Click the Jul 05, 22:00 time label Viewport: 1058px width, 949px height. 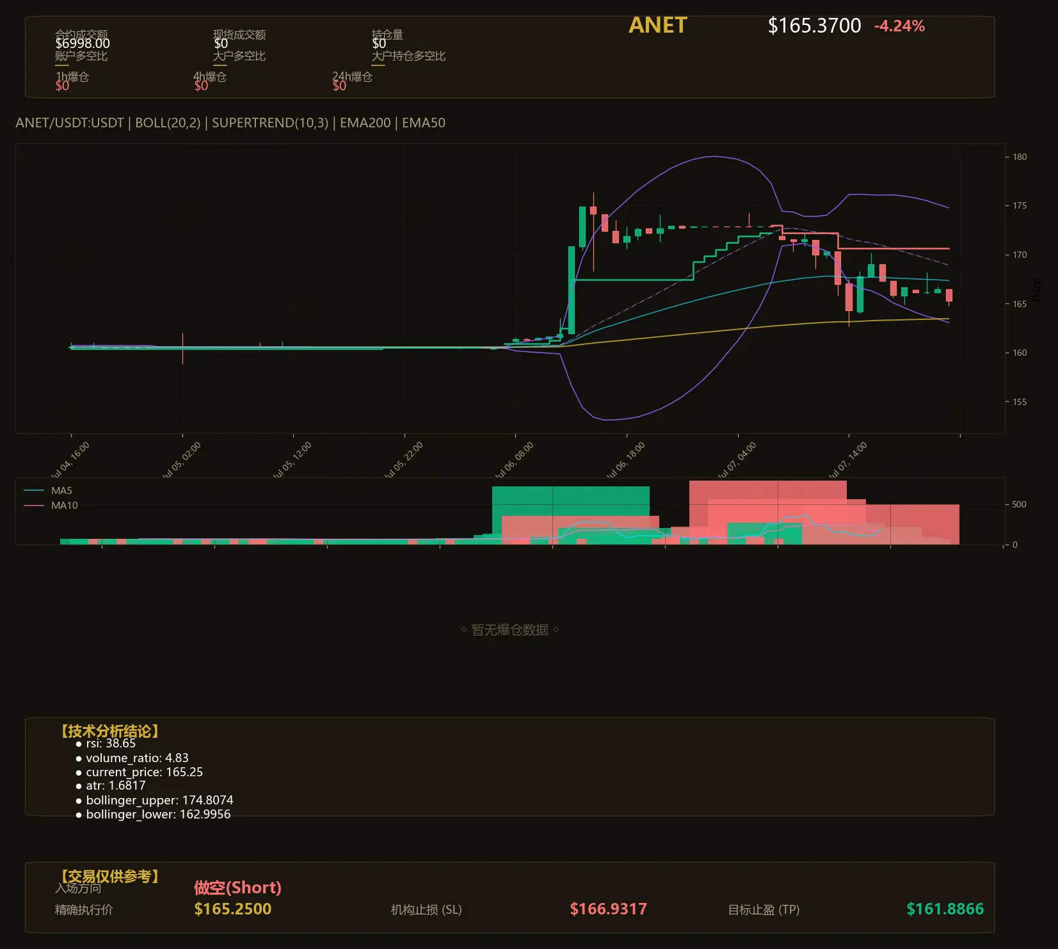click(404, 459)
